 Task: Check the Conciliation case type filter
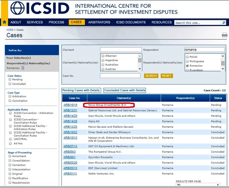click(10, 101)
